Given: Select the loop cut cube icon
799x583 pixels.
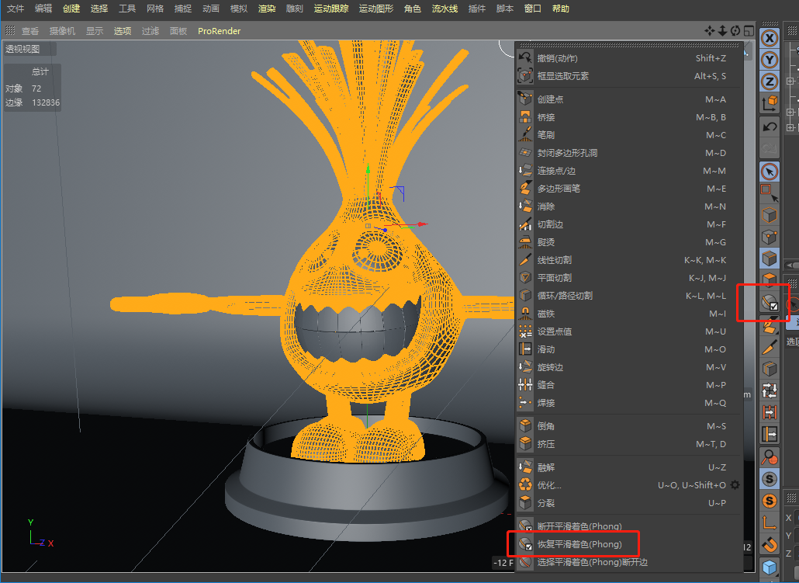Looking at the screenshot, I should coord(770,369).
